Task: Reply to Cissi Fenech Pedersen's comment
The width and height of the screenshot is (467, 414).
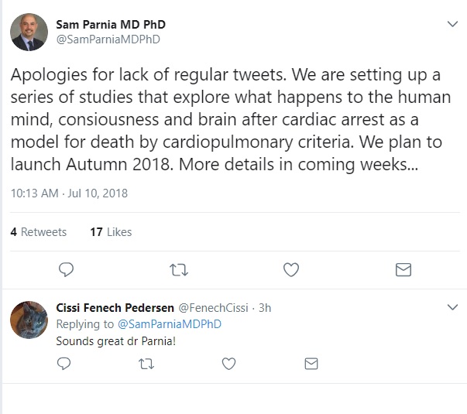Action: pyautogui.click(x=65, y=363)
